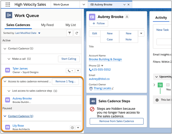Click Remove from Sales Cadence button
Viewport: 183px width, 134px height.
tap(116, 121)
